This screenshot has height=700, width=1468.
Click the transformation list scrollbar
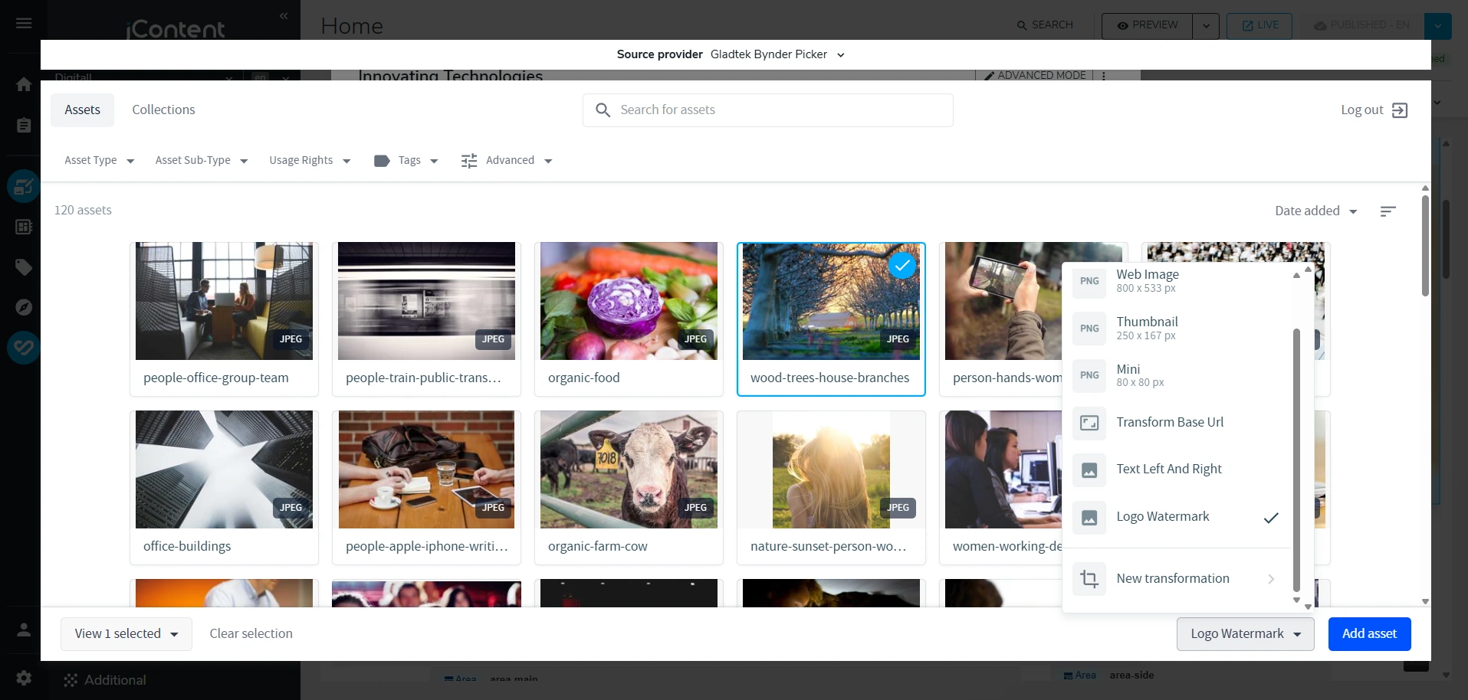tap(1296, 460)
